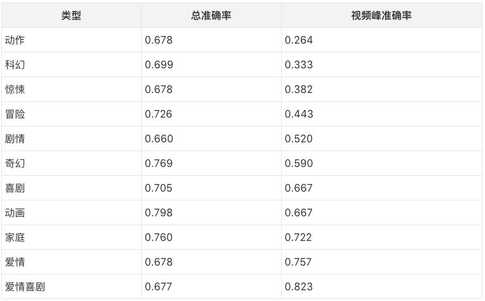Select the 爱情喜剧 genre cell
The height and width of the screenshot is (301, 485).
25,287
